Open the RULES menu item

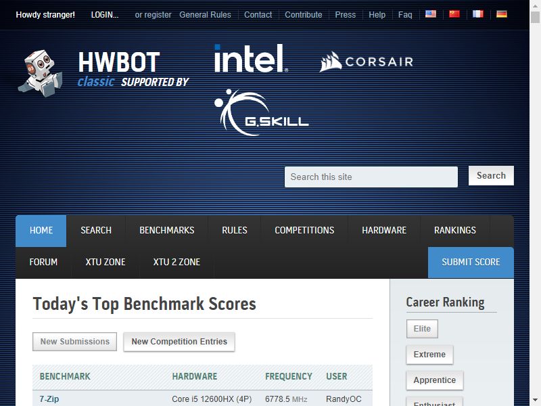click(234, 231)
